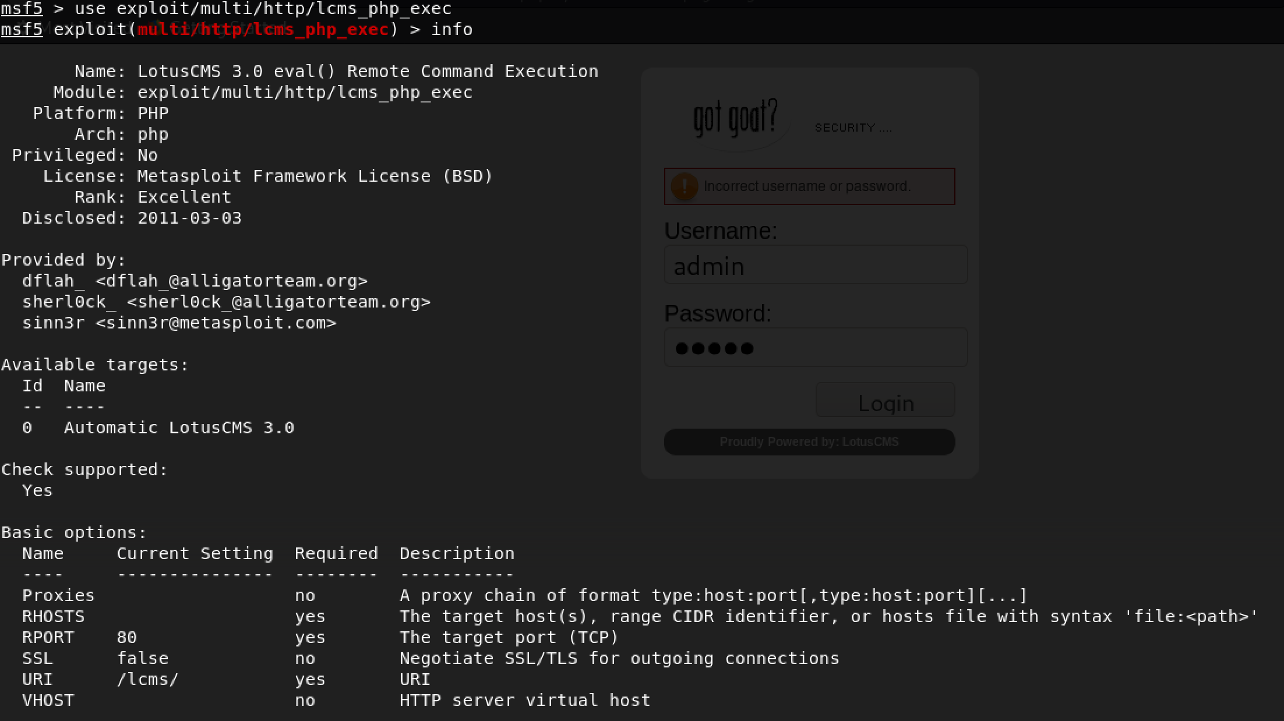Click the RPORT setting value '80'
Screen dimensions: 1284x721
127,637
